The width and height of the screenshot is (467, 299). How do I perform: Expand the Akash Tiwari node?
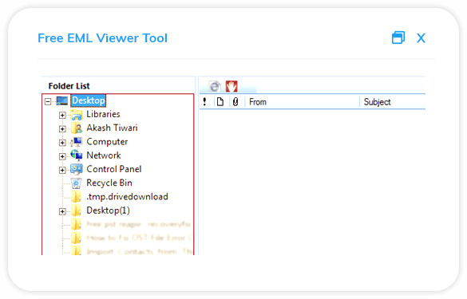pyautogui.click(x=62, y=129)
